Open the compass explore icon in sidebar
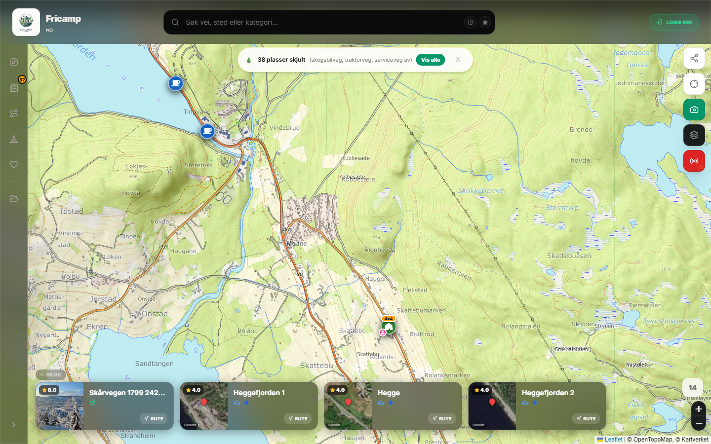711x444 pixels. [14, 62]
